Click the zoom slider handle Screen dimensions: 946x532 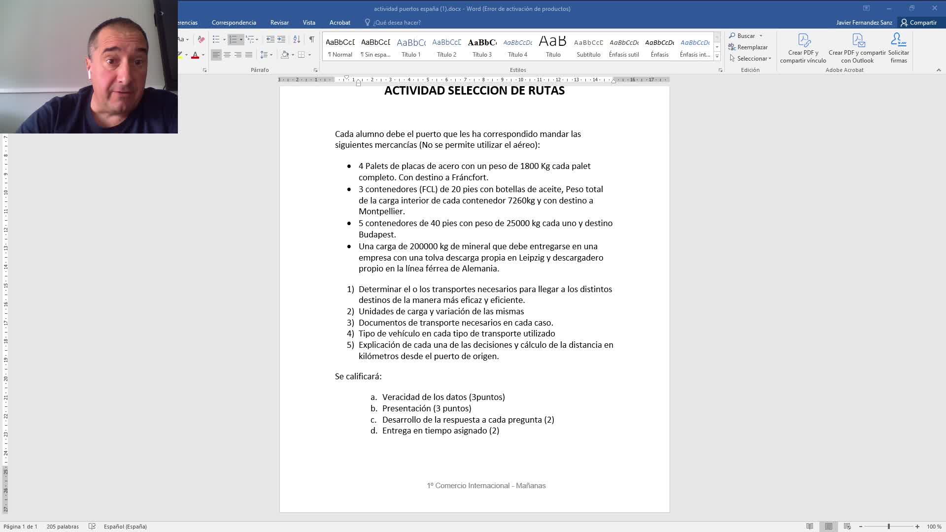(x=889, y=527)
